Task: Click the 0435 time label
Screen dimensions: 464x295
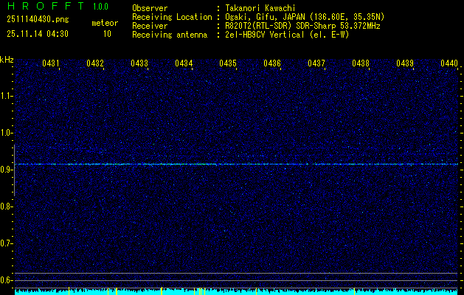Action: pyautogui.click(x=228, y=63)
